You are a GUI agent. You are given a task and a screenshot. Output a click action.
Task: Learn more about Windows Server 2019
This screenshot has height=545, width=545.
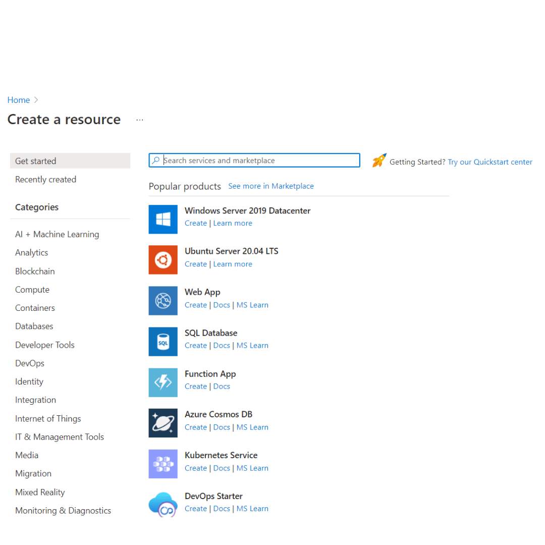[x=233, y=223]
